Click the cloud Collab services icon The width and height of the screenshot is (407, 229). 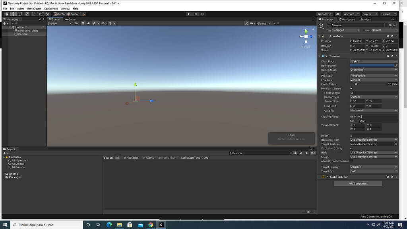(338, 14)
